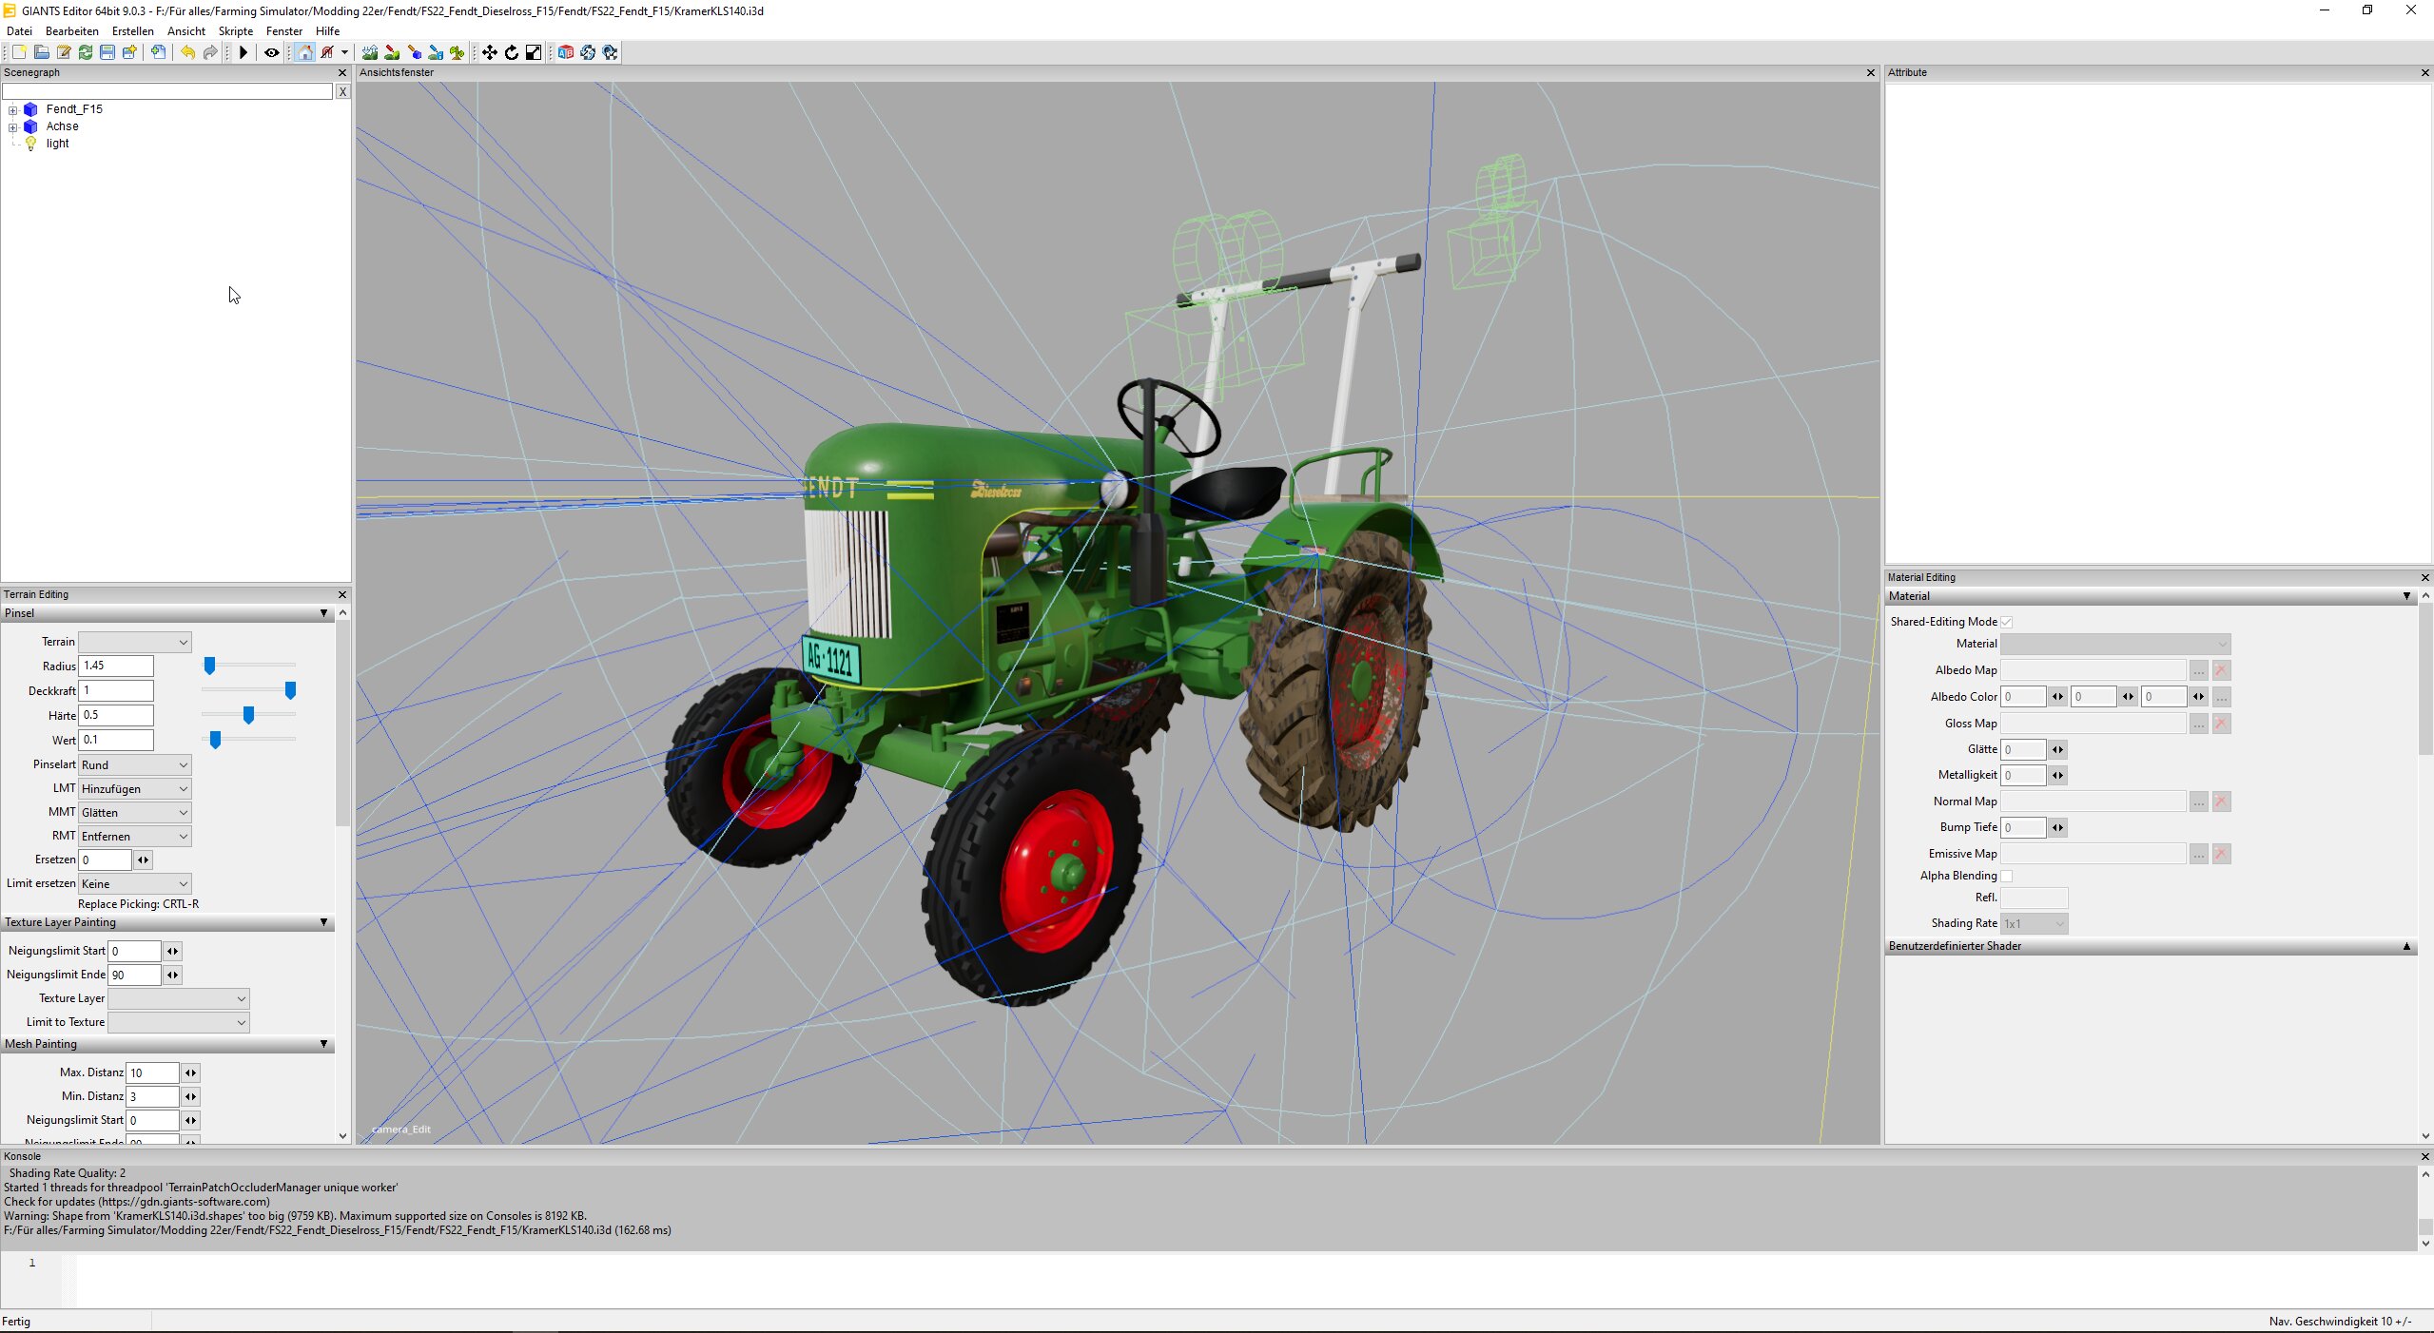The width and height of the screenshot is (2434, 1333).
Task: Open the Skripte menu
Action: 235,31
